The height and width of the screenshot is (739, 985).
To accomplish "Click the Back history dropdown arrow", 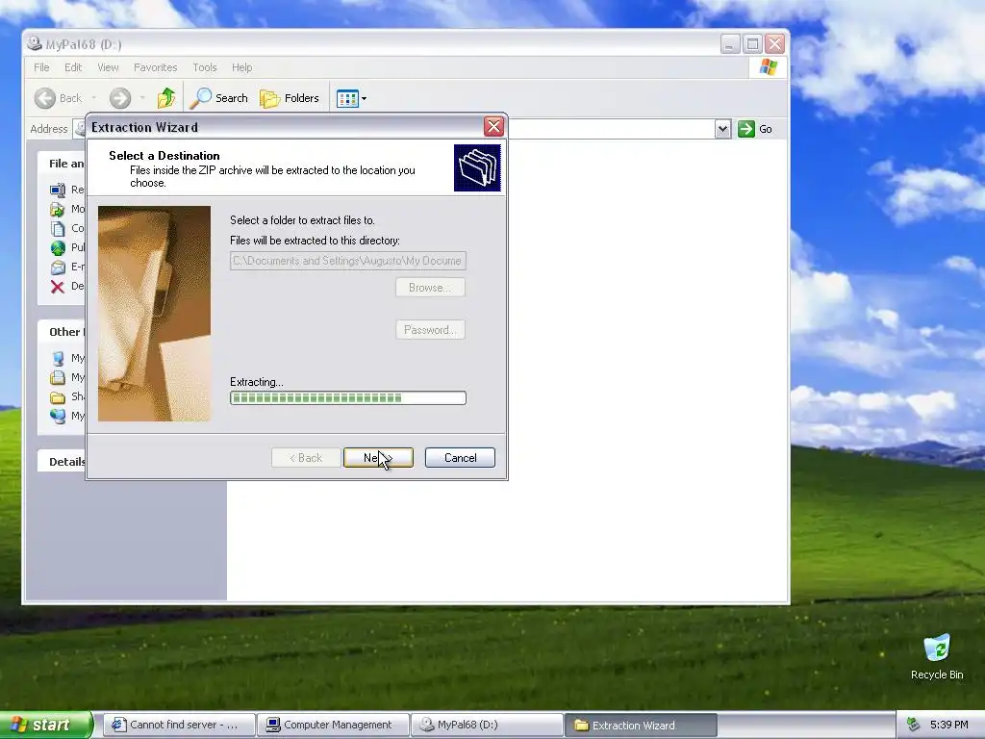I will point(94,98).
